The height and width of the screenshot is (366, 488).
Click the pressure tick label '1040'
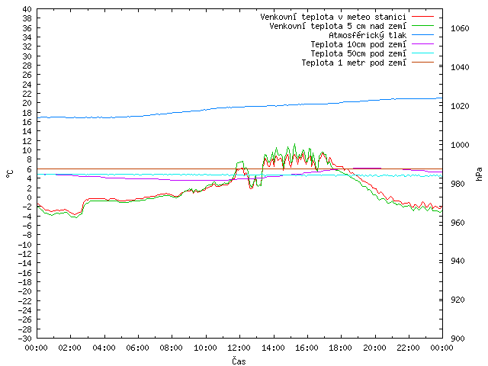(x=460, y=67)
